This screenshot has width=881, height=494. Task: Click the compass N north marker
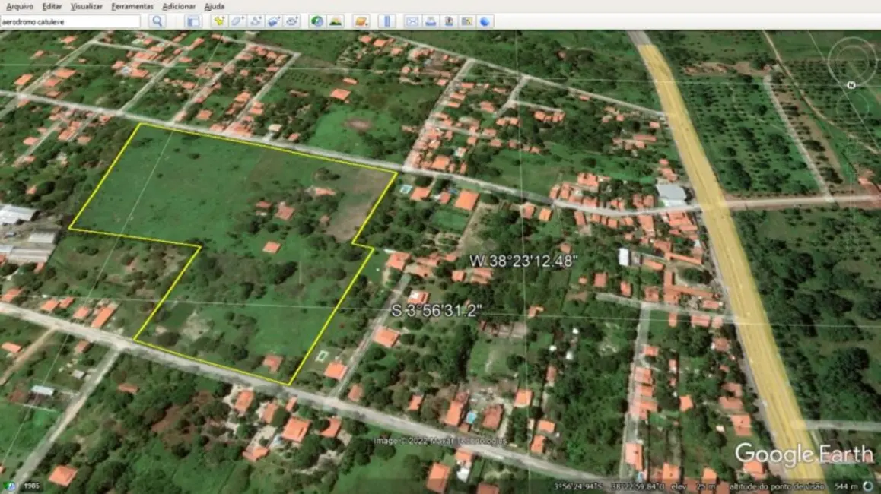[851, 85]
